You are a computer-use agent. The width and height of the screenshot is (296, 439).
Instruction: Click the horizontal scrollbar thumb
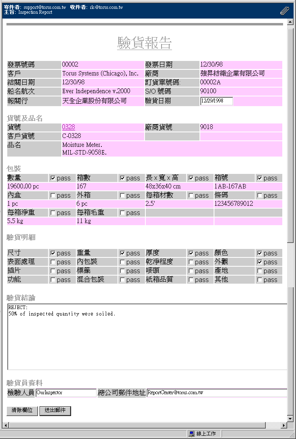(x=136, y=425)
